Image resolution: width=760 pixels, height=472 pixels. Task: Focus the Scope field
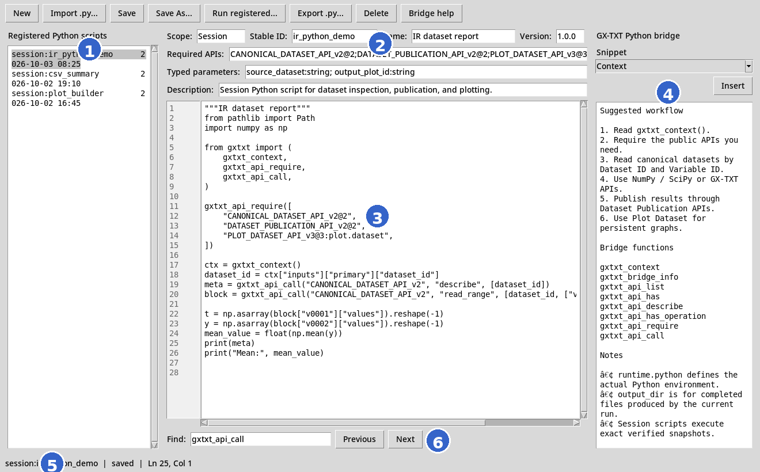pos(221,36)
